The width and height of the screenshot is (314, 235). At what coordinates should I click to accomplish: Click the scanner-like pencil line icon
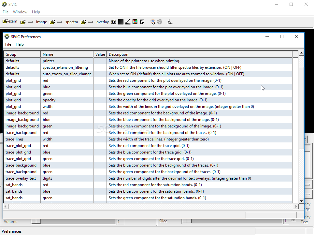pyautogui.click(x=128, y=22)
